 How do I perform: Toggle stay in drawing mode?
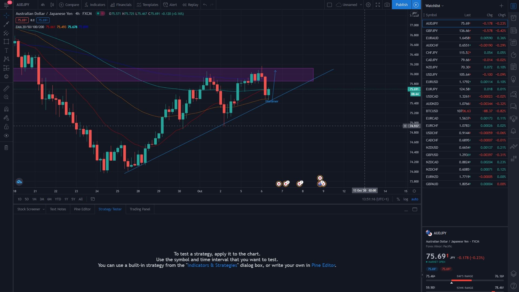point(6,118)
